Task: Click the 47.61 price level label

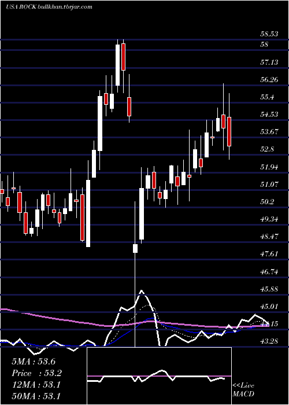Action: pos(269,254)
